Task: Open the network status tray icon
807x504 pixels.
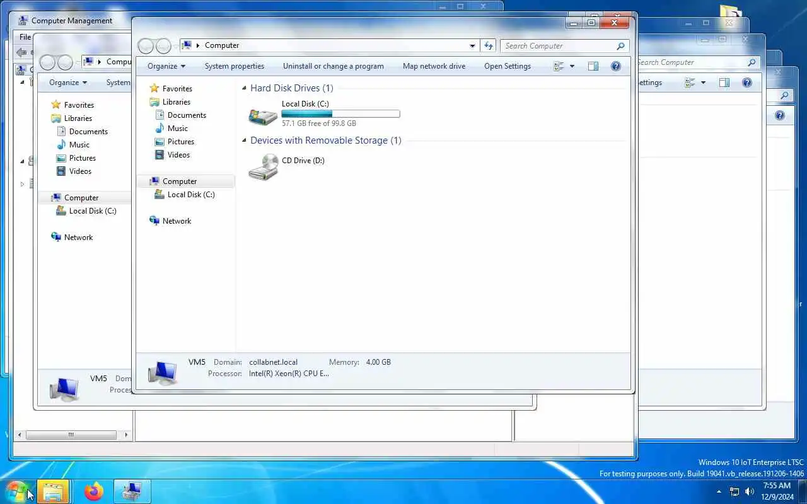Action: click(x=734, y=491)
